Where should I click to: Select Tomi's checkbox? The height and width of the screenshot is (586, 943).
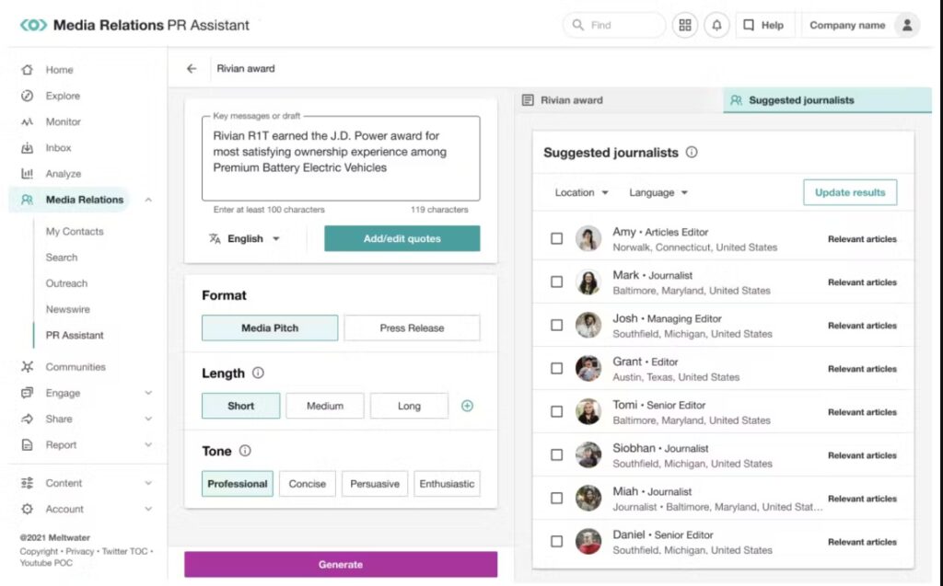pos(557,412)
